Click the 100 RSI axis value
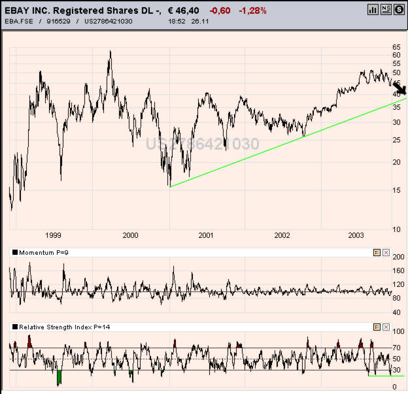This screenshot has height=394, width=408. click(398, 331)
